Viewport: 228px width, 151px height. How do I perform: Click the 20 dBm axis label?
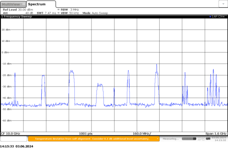coord(6,30)
